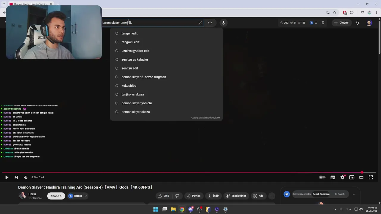Like the video (20 B)
Viewport: 381px width, 214px height.
click(163, 196)
